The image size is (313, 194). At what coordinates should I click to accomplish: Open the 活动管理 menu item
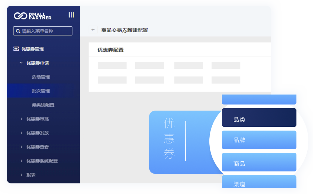pyautogui.click(x=41, y=77)
